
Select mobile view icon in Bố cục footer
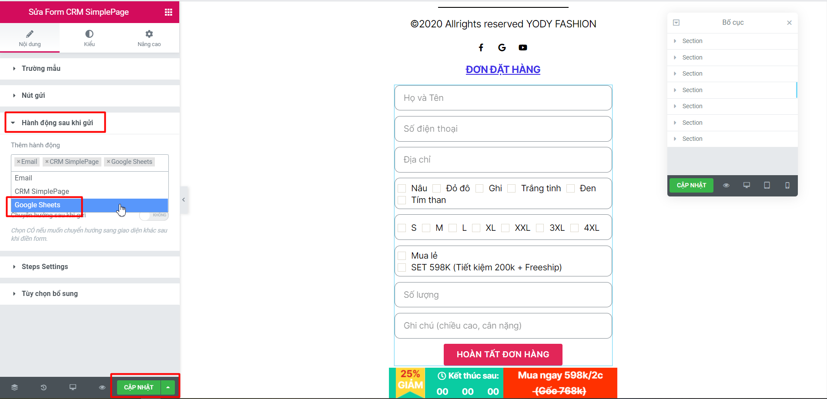(x=787, y=186)
